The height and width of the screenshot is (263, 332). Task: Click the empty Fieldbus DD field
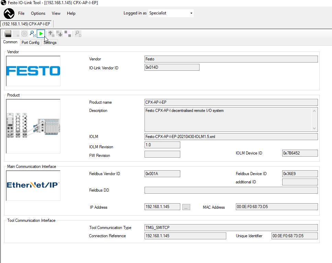pos(231,190)
